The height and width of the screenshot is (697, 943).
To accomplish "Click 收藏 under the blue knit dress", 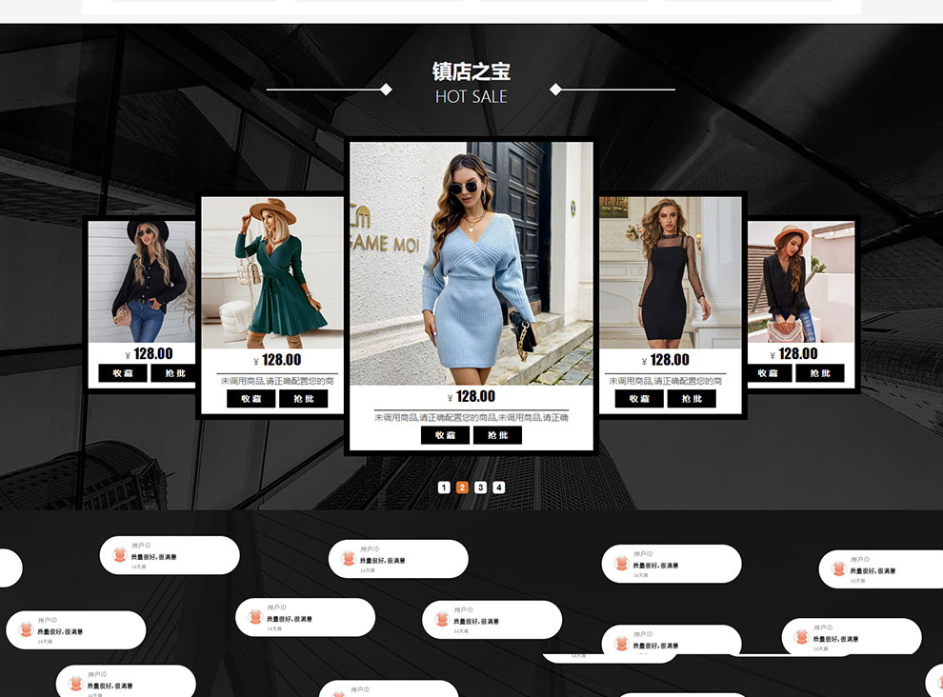I will click(445, 435).
